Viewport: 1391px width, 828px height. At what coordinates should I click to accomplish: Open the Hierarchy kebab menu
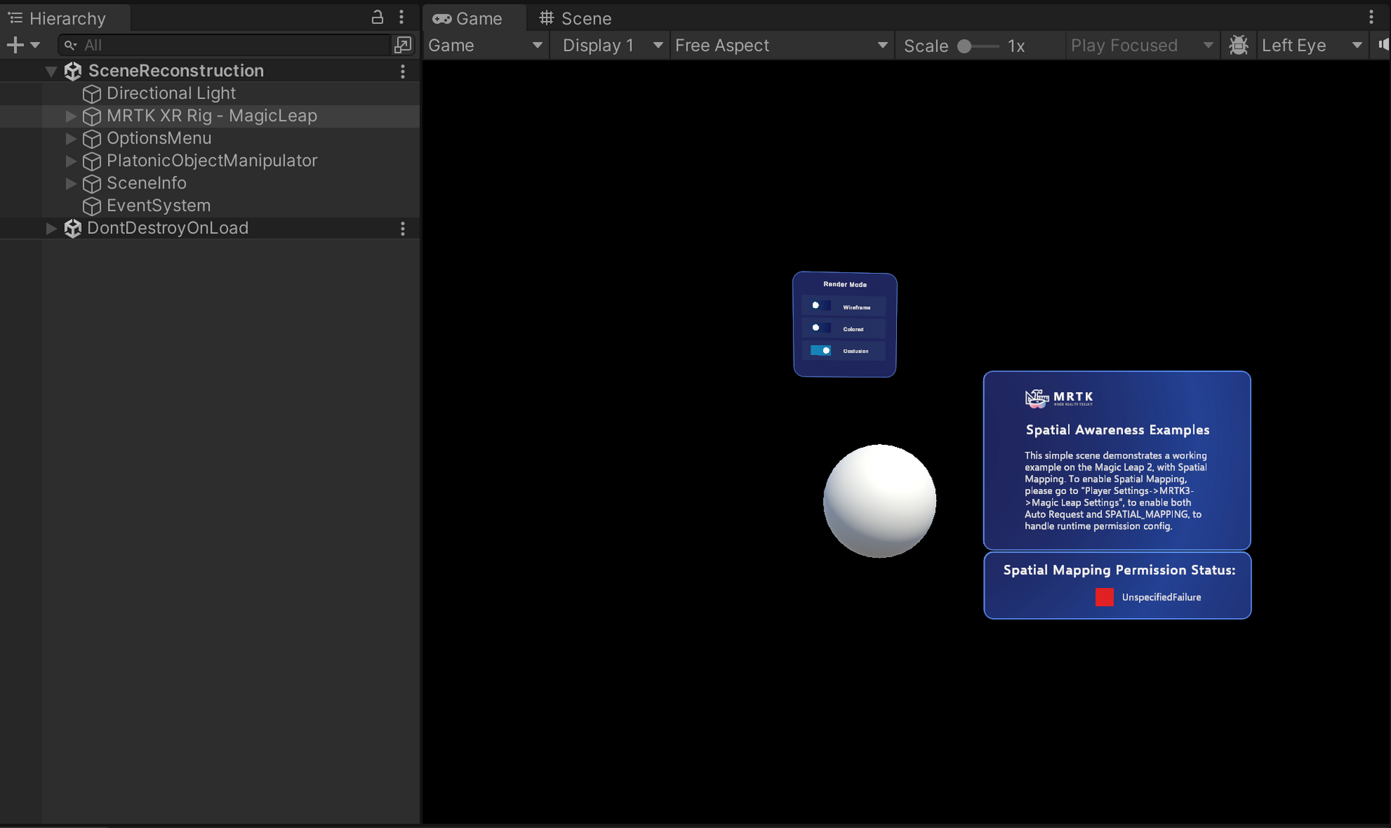[402, 17]
